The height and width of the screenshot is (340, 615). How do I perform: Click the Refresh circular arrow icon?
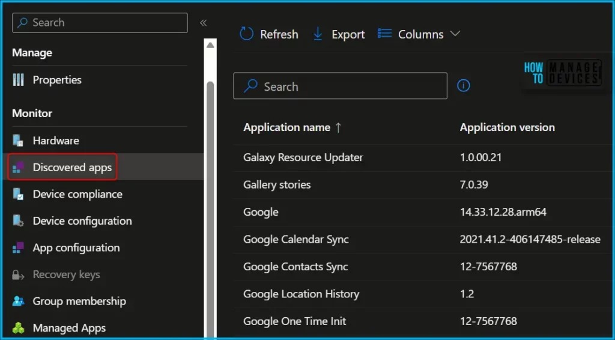246,34
